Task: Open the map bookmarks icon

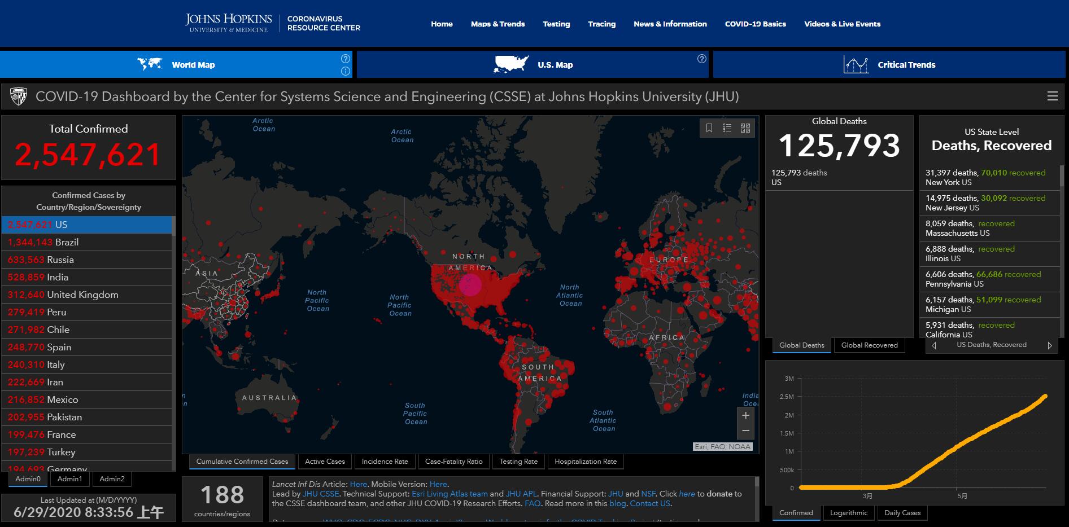Action: click(709, 128)
